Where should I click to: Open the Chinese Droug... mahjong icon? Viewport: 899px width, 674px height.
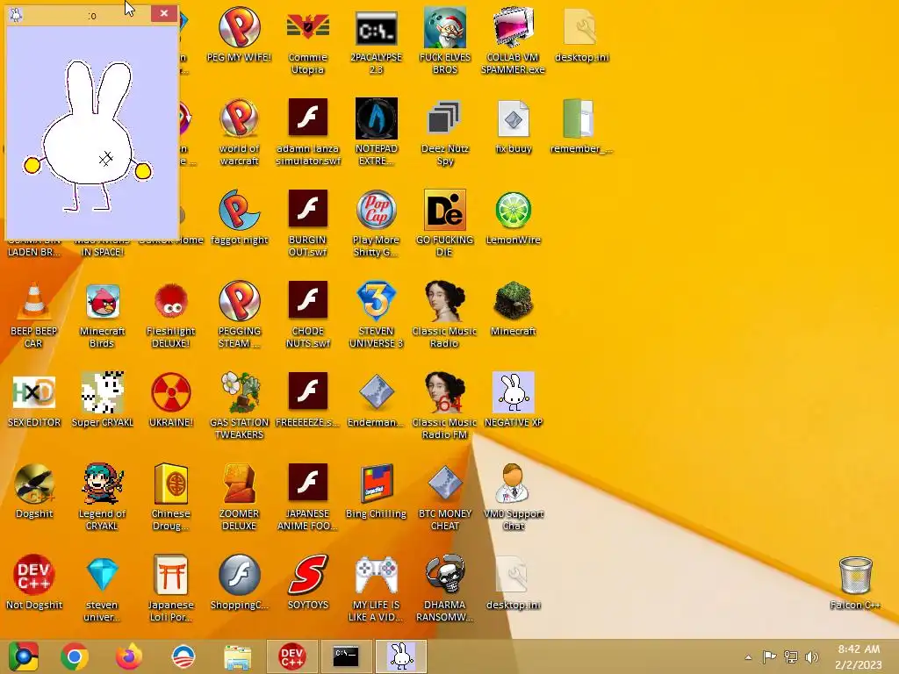(x=171, y=484)
